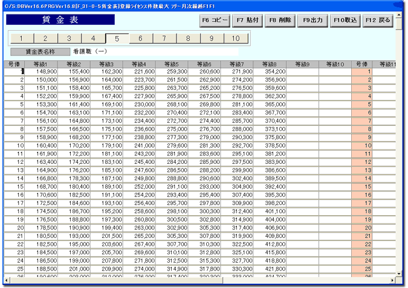Screen dimensions: 408x288
Task: Click the vertical scrollbar down arrow
Action: coord(399,274)
